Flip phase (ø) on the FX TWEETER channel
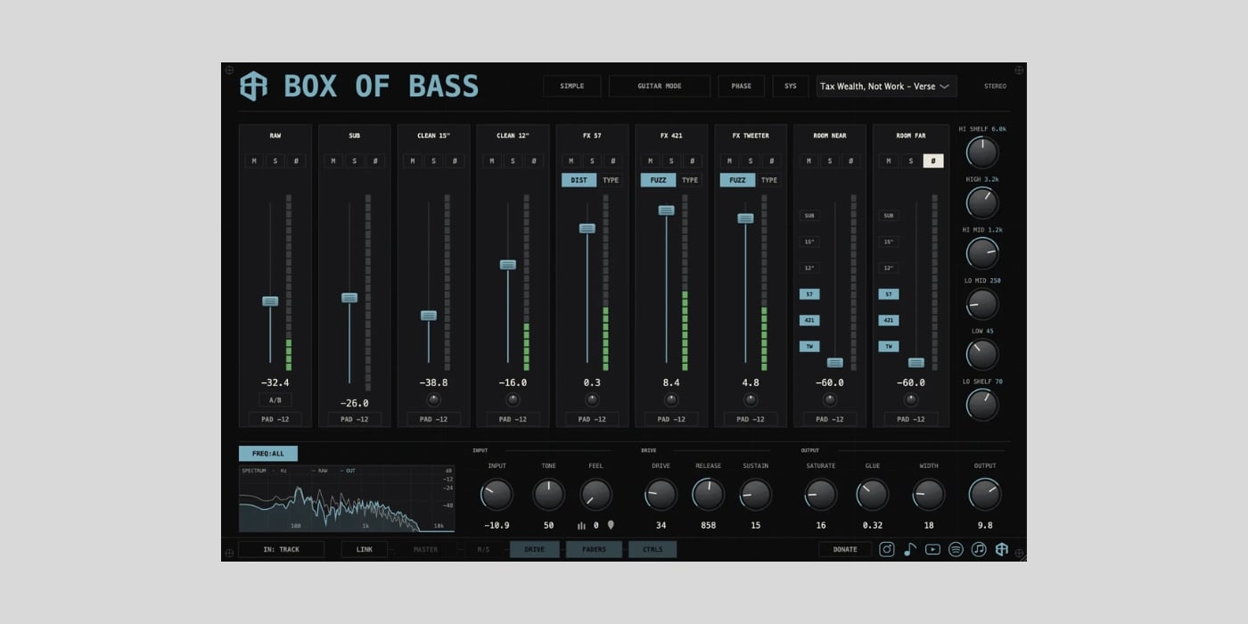Screen dimensions: 1248x624 (771, 161)
